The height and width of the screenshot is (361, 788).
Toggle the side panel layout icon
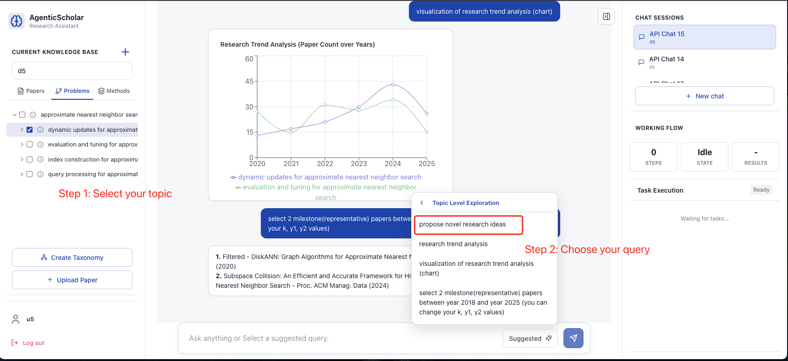point(606,16)
